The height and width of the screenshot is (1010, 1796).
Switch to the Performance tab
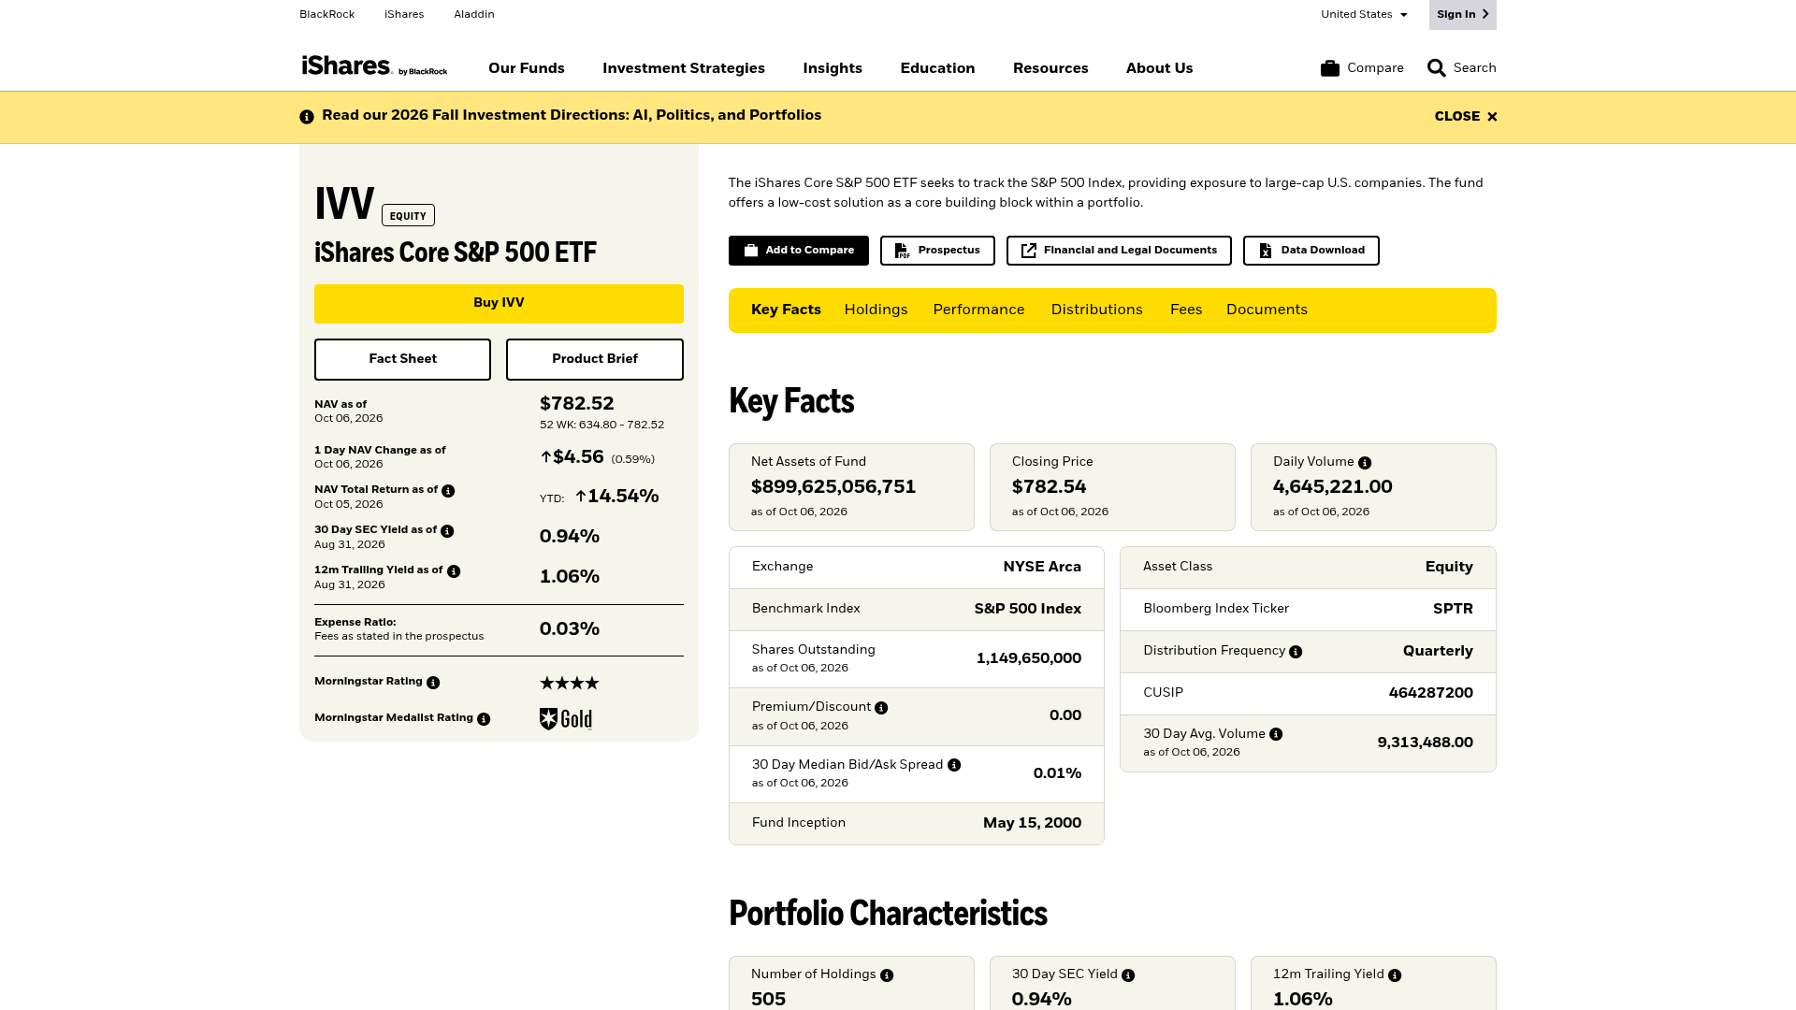click(x=978, y=310)
